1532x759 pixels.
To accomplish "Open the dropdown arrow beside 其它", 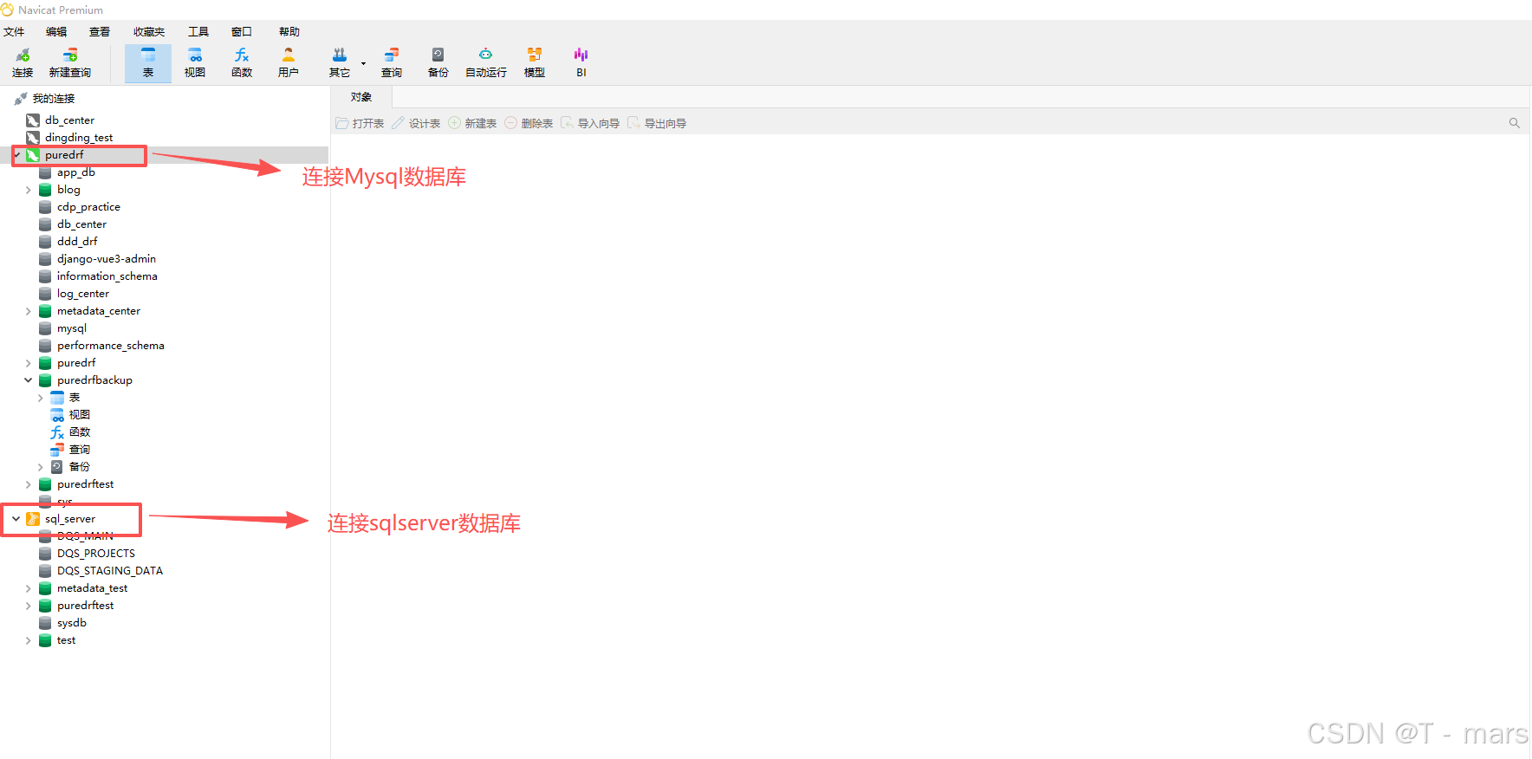I will click(363, 63).
